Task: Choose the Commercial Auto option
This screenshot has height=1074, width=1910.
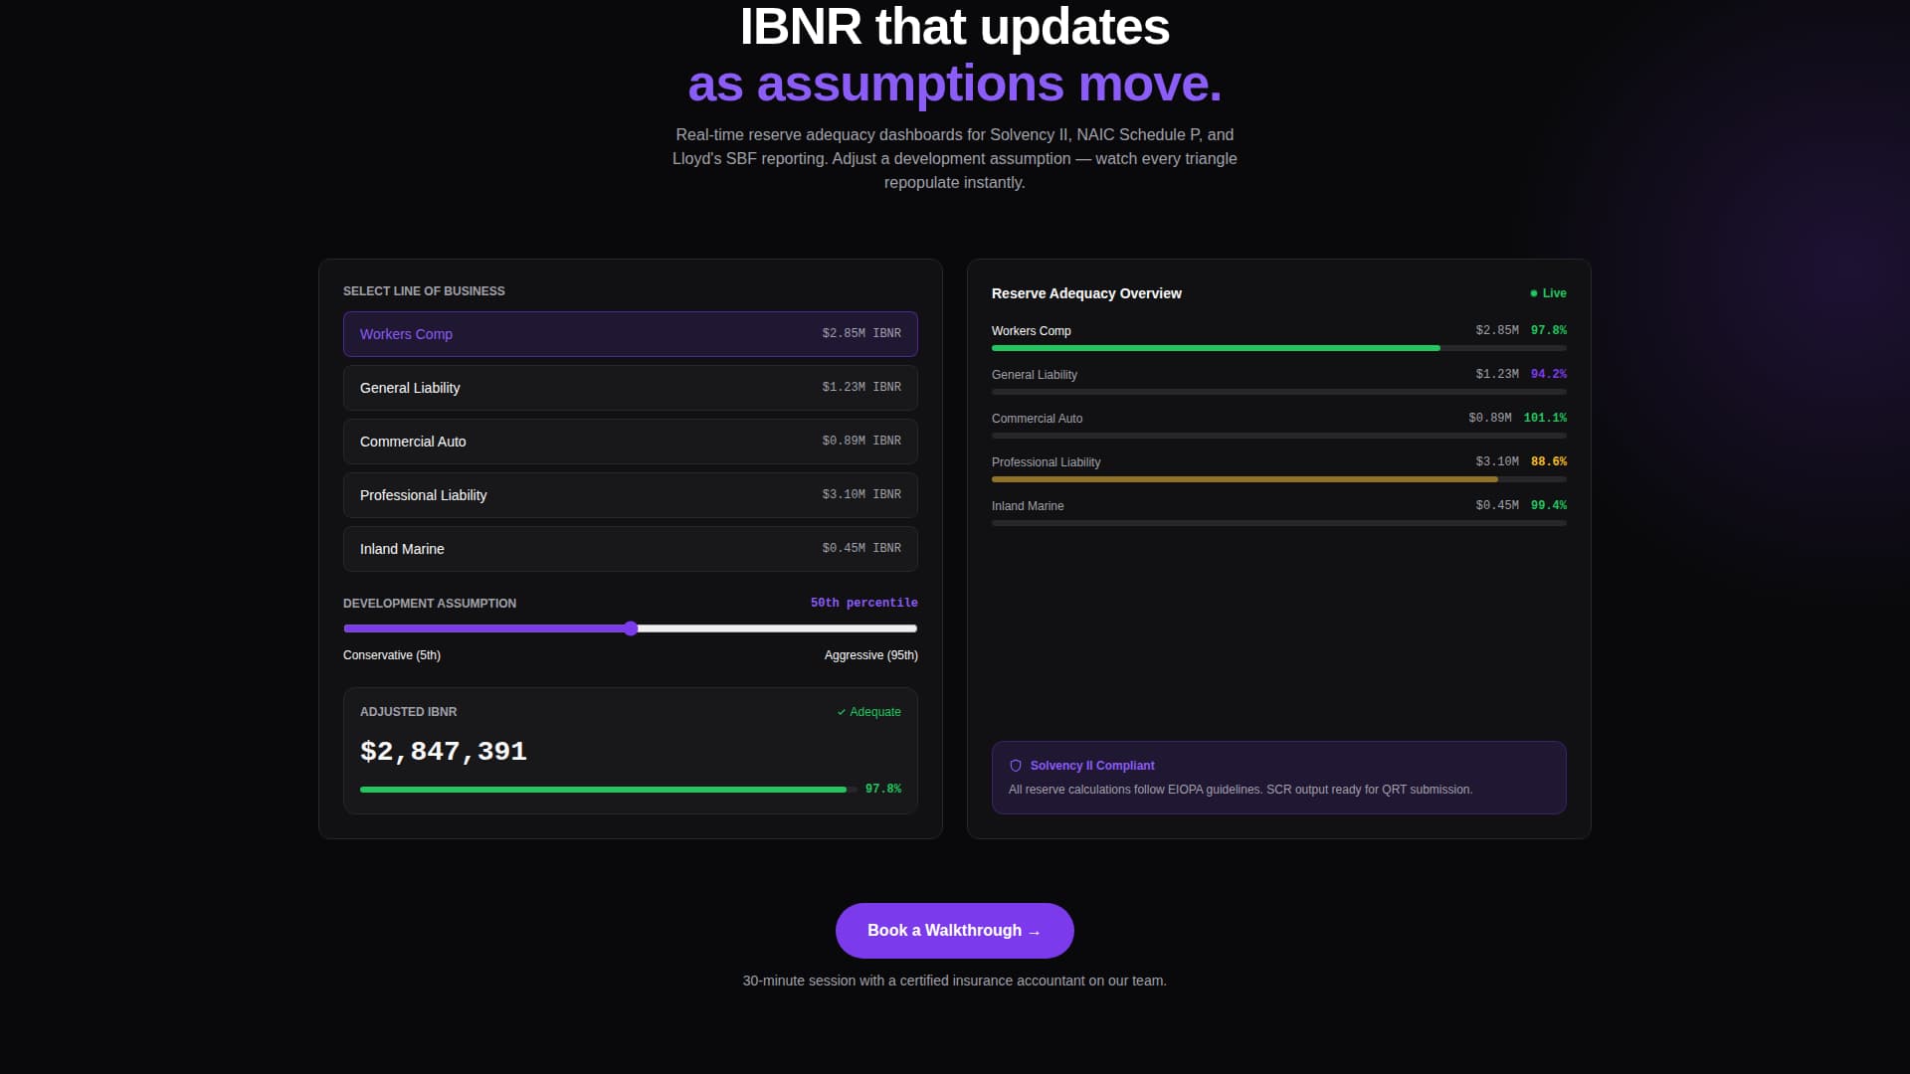Action: point(630,442)
